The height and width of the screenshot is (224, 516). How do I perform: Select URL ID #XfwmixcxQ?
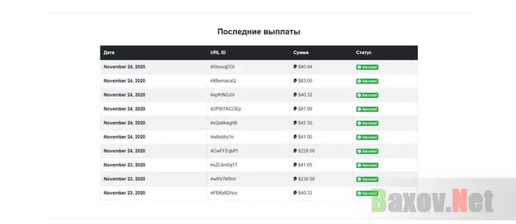click(x=223, y=81)
